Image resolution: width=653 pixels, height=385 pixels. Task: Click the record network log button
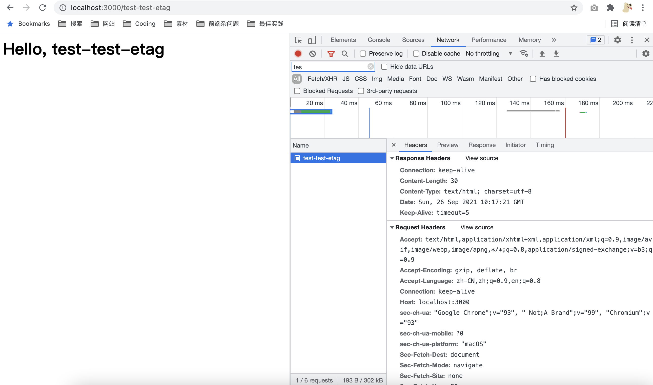coord(298,54)
